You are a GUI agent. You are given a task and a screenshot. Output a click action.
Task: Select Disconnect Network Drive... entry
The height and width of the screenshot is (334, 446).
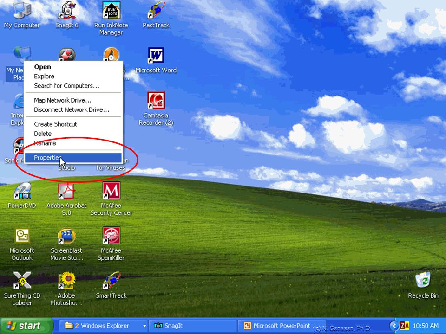point(73,109)
